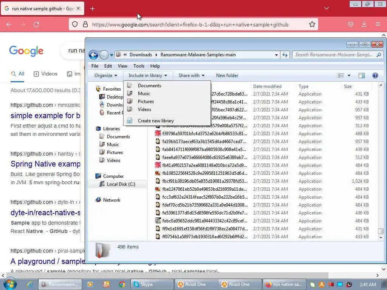Open Windows Start orb
Screen dimensions: 387x290
tap(9, 284)
